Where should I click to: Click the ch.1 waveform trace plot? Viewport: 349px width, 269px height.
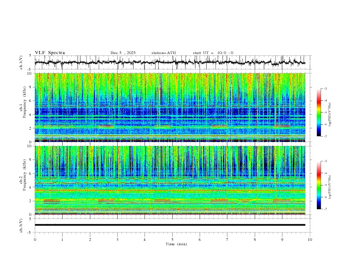(170, 62)
